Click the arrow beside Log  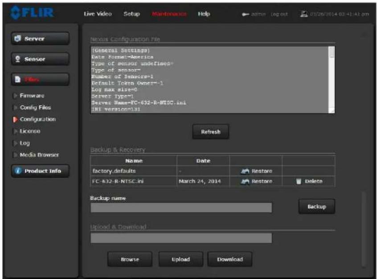[16, 143]
